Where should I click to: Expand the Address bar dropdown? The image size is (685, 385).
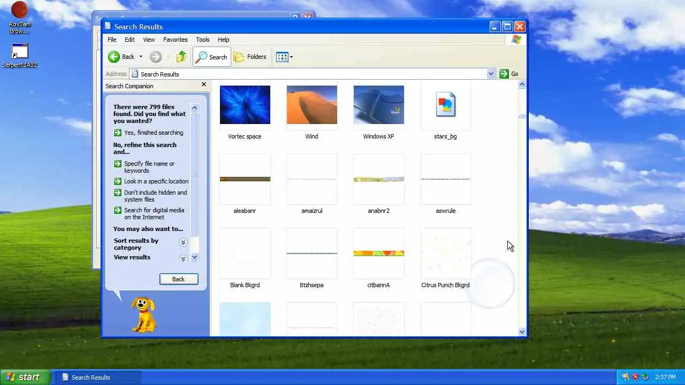(491, 74)
